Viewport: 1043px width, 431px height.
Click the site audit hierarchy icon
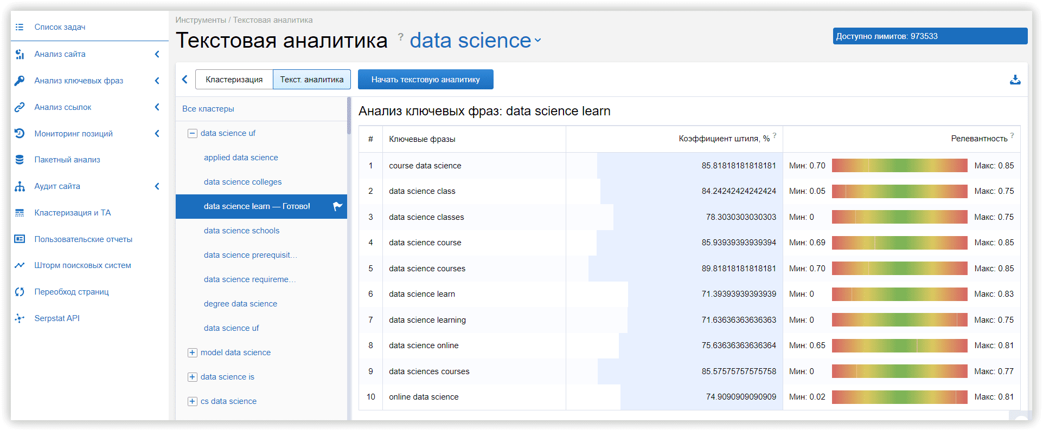point(20,186)
